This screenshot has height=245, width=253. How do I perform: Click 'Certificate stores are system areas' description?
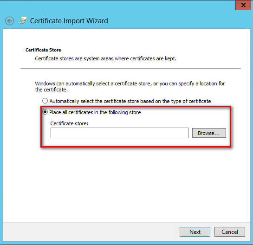pos(105,58)
